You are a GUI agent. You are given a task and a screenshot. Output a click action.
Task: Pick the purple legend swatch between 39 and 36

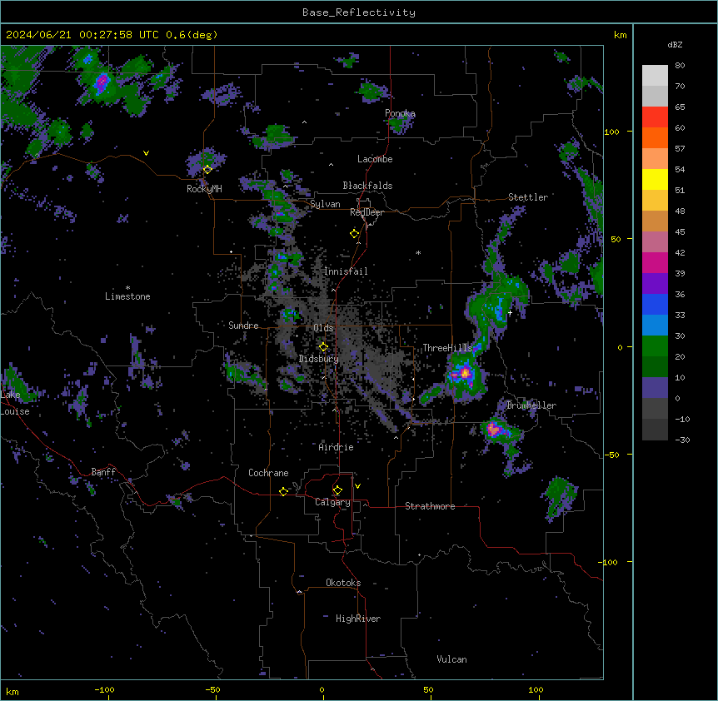655,284
